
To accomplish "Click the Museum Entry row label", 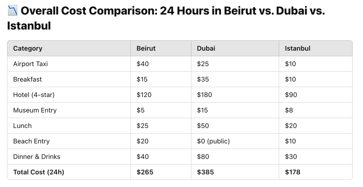I will pyautogui.click(x=35, y=110).
